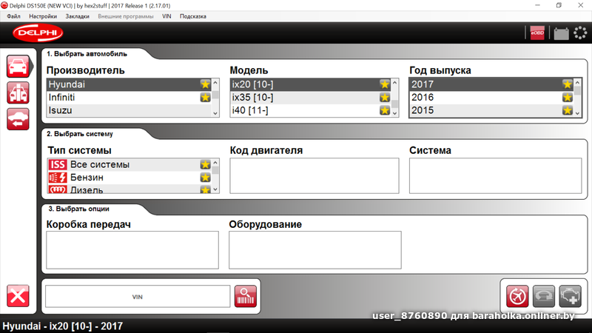Select year 2016

(491, 98)
